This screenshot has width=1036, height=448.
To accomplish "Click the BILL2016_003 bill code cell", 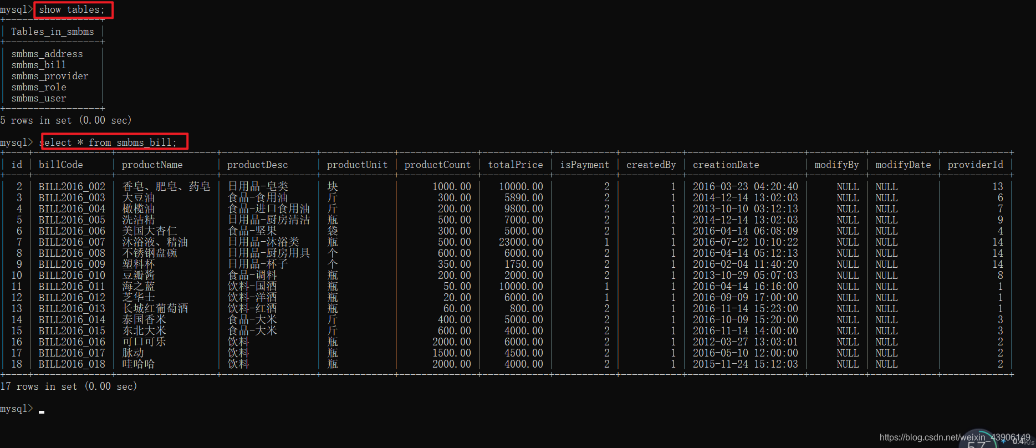I will click(72, 198).
